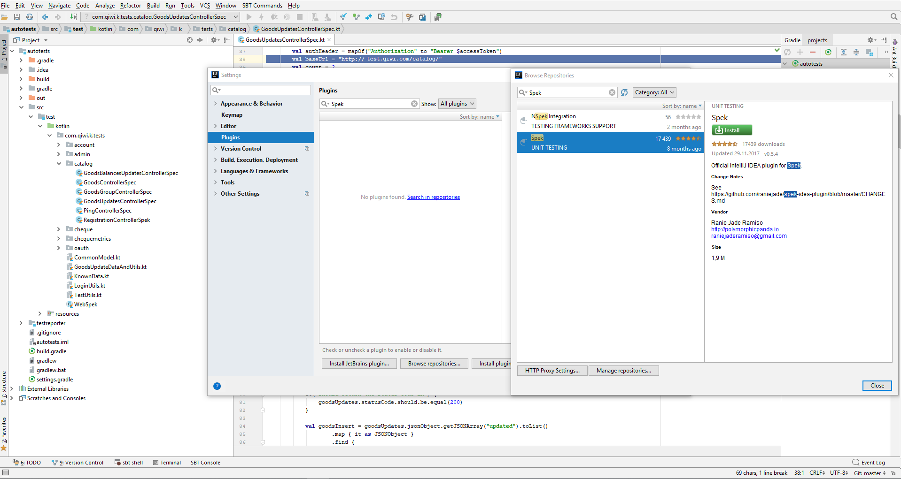The width and height of the screenshot is (901, 479).
Task: Select NSpek Integration plugin row
Action: tap(611, 121)
